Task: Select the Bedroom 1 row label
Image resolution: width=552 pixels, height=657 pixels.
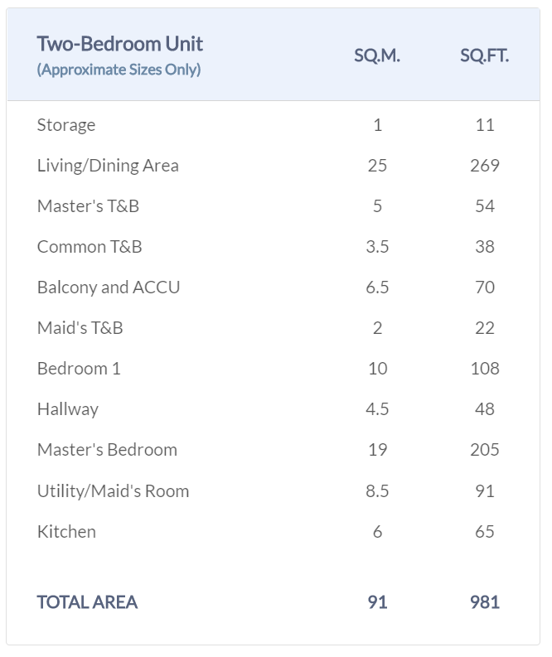Action: (79, 369)
